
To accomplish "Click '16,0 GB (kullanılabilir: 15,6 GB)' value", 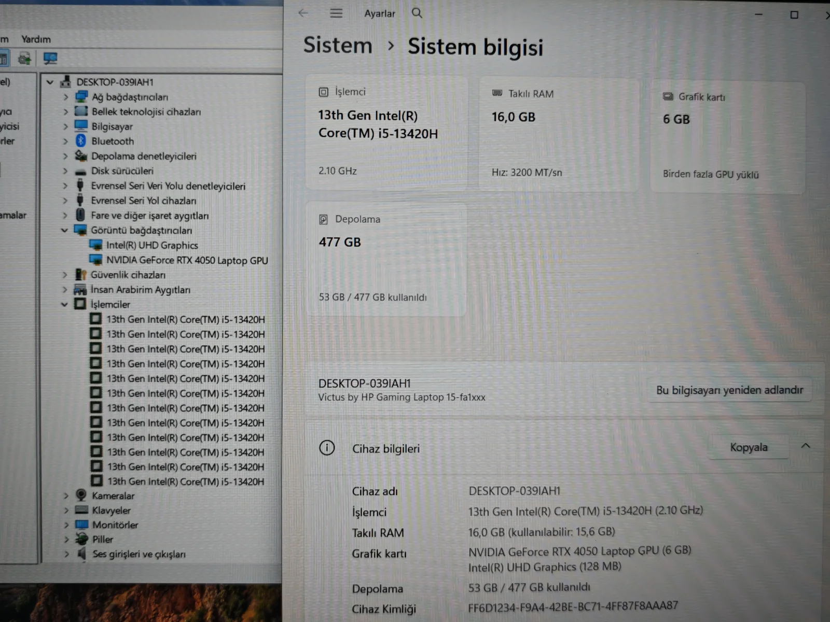I will click(x=541, y=532).
